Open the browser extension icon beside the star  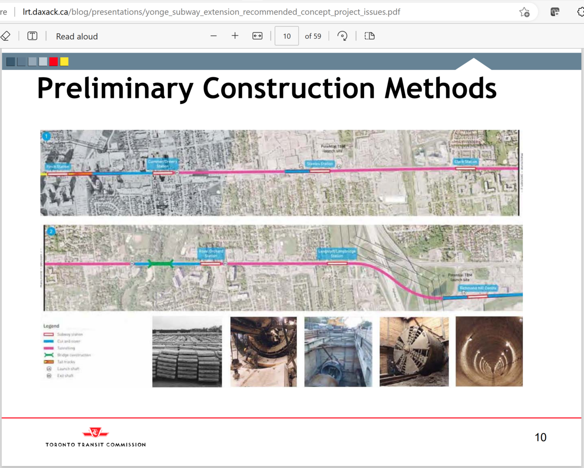[x=555, y=12]
